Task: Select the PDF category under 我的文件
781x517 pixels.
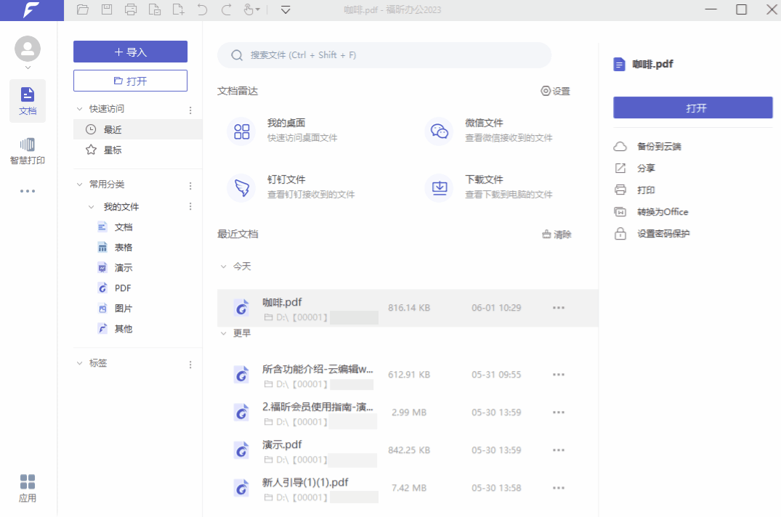Action: (x=121, y=288)
